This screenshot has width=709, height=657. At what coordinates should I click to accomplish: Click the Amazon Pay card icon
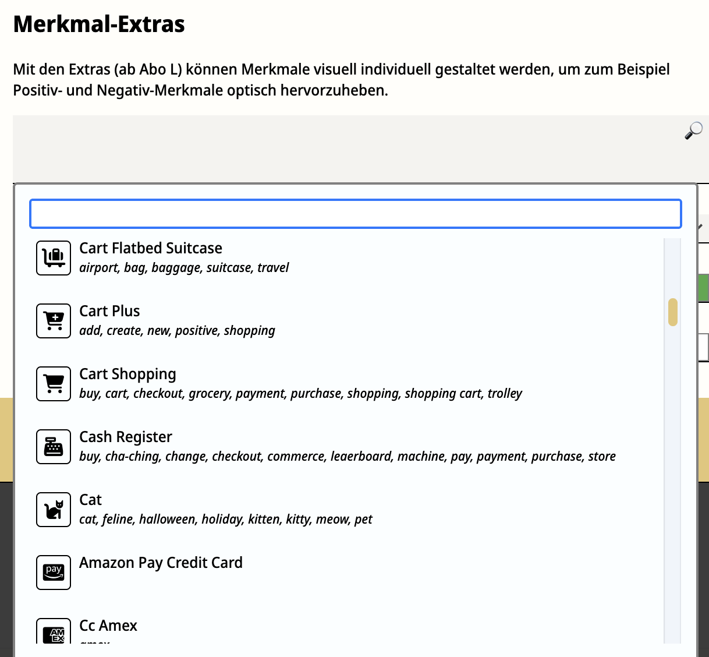coord(54,573)
